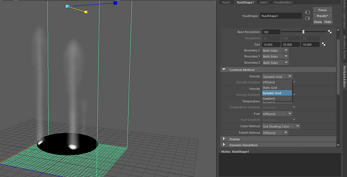
Task: Click the Size X field showing 10.000
Action: 271,44
